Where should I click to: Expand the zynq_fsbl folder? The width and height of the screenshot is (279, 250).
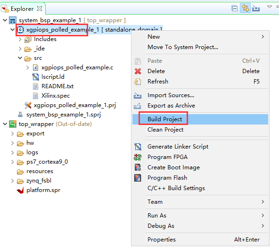12,181
